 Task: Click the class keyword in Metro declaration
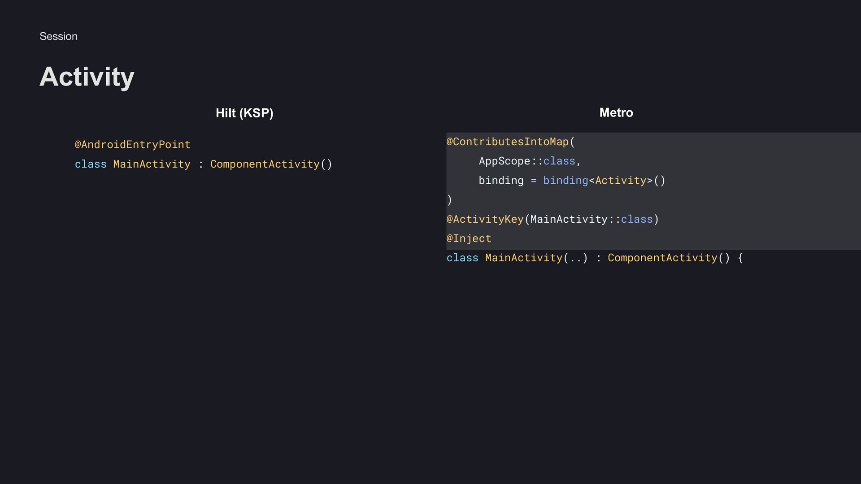pos(462,258)
